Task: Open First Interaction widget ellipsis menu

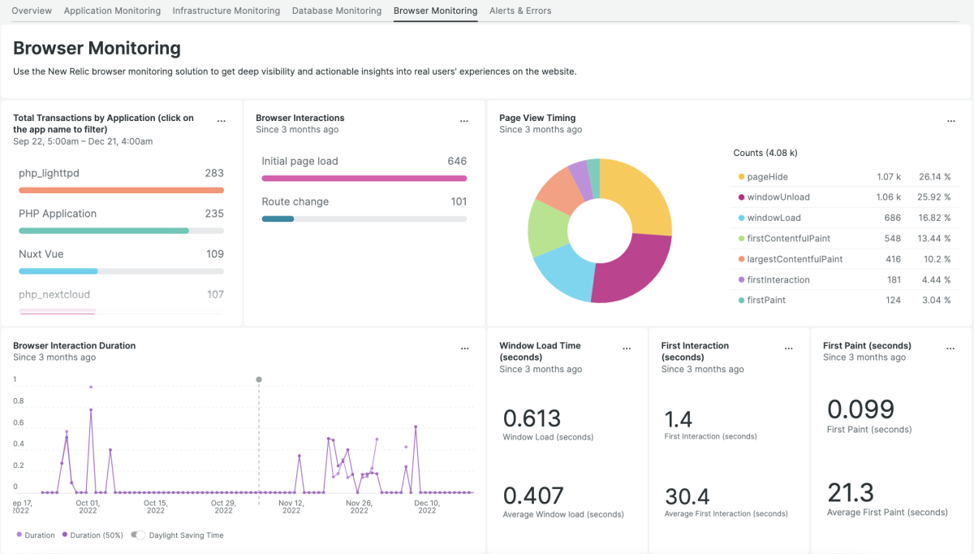Action: 789,348
